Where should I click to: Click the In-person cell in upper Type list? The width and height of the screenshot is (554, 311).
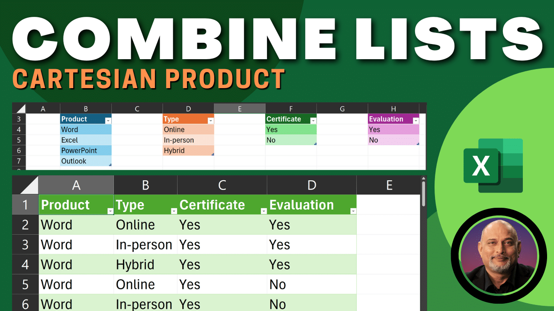point(188,140)
